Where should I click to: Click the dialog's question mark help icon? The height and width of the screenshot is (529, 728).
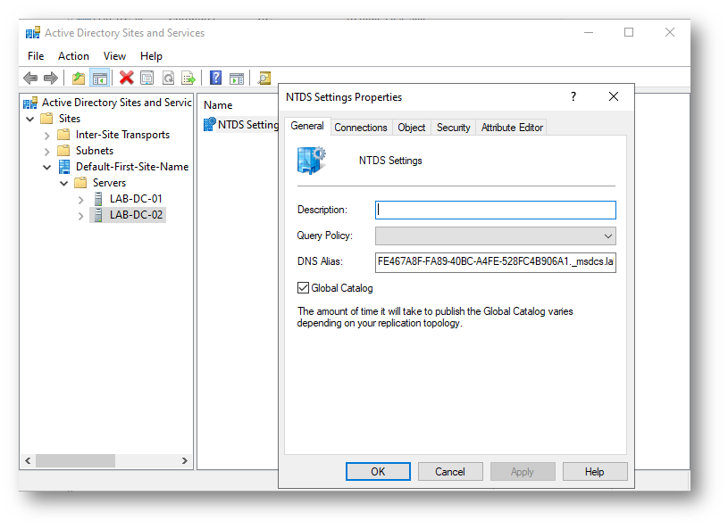click(573, 96)
